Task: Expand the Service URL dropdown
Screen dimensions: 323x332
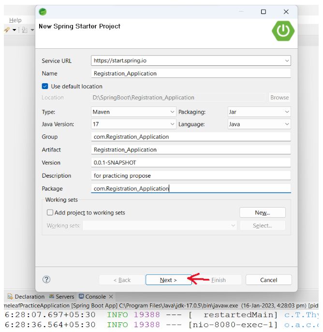Action: [287, 60]
